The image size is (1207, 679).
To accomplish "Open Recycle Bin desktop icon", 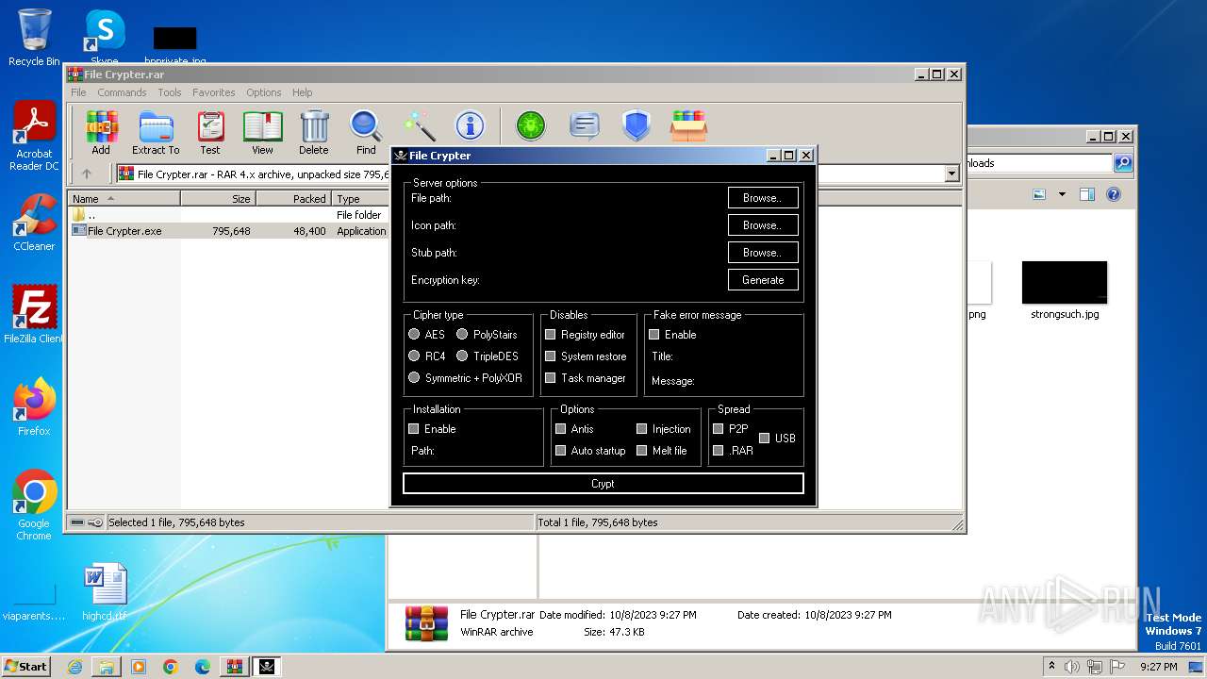I will 34,38.
